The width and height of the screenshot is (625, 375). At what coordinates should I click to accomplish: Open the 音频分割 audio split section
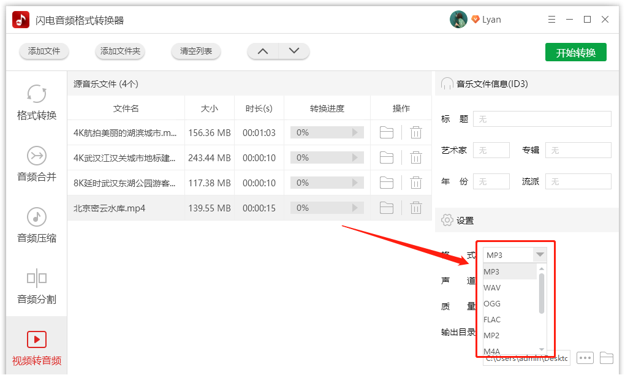click(x=37, y=287)
